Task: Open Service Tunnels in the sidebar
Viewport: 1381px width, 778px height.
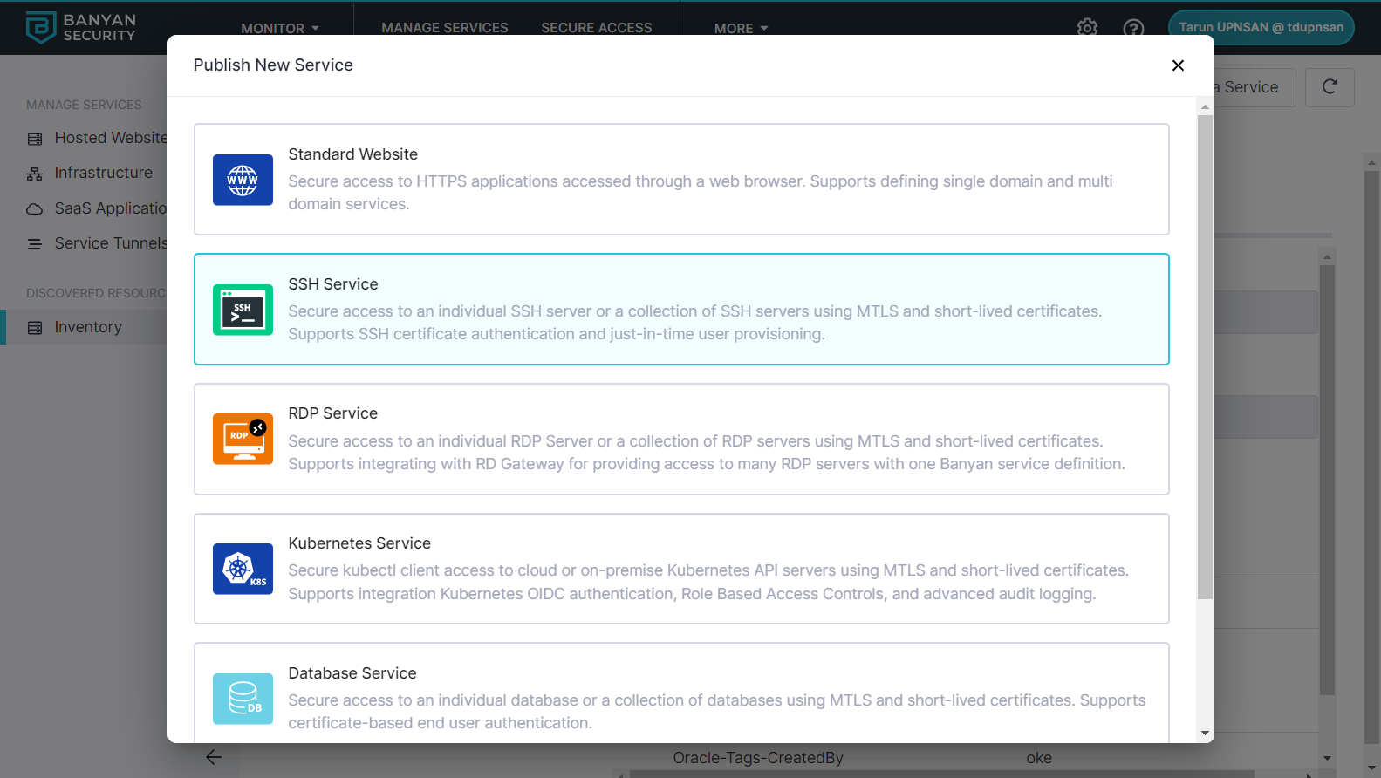Action: pos(111,243)
